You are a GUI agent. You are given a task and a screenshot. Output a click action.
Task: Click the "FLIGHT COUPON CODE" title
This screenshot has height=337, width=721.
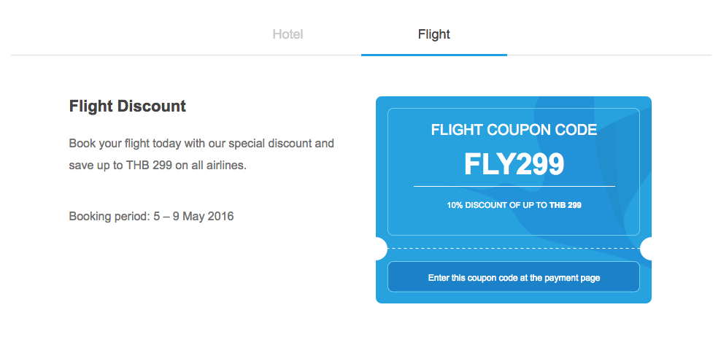click(x=514, y=130)
